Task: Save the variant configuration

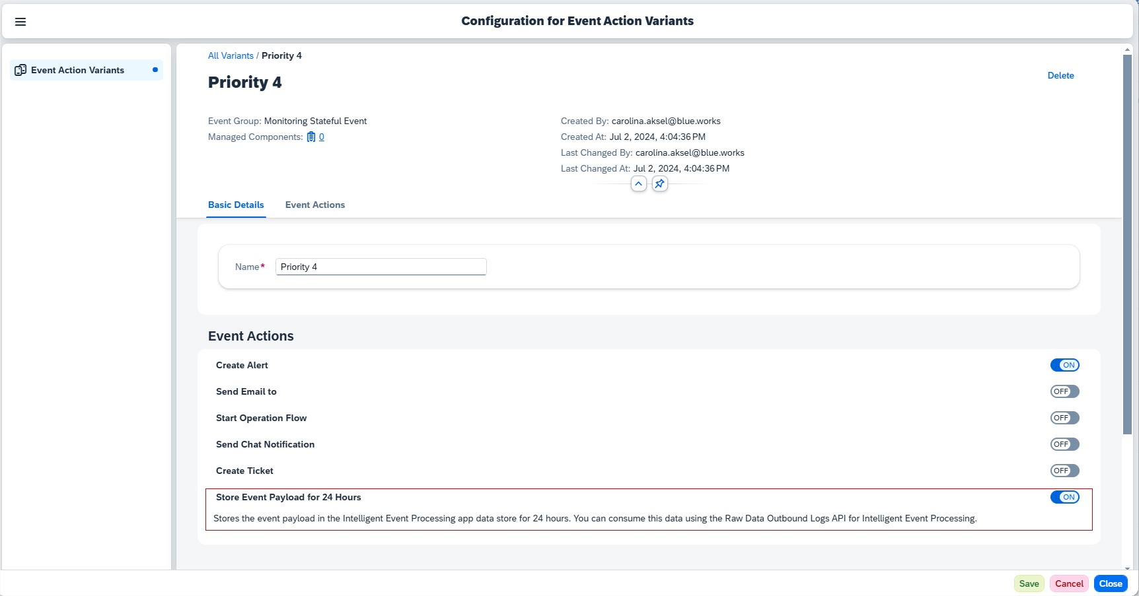Action: coord(1029,583)
